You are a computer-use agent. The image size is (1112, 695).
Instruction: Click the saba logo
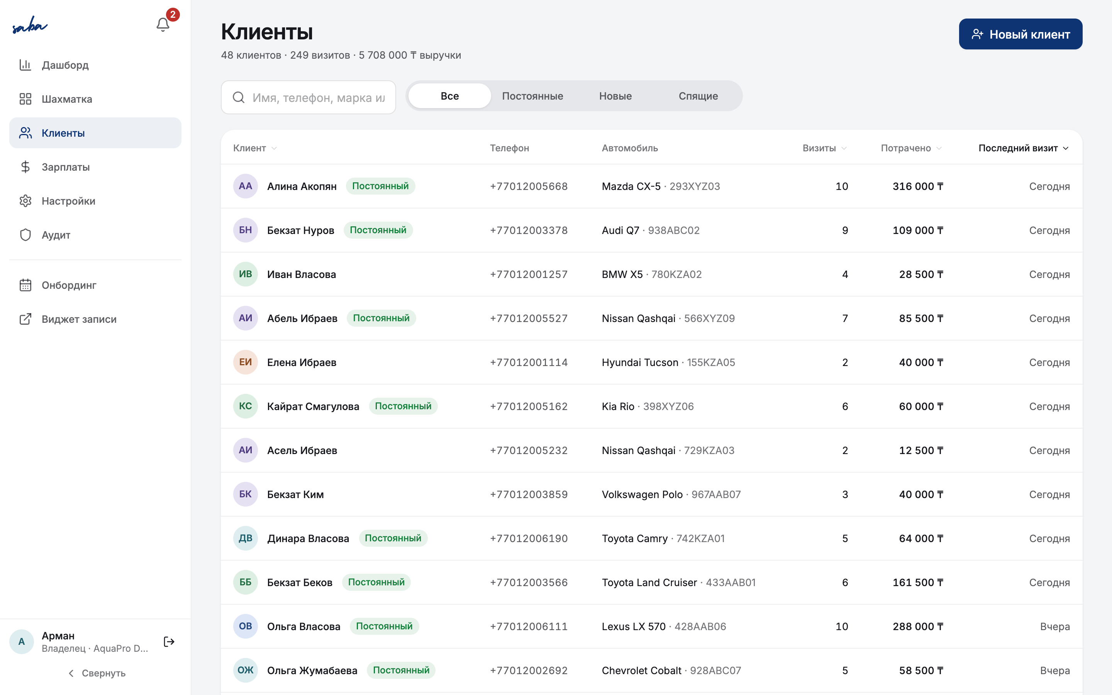30,25
